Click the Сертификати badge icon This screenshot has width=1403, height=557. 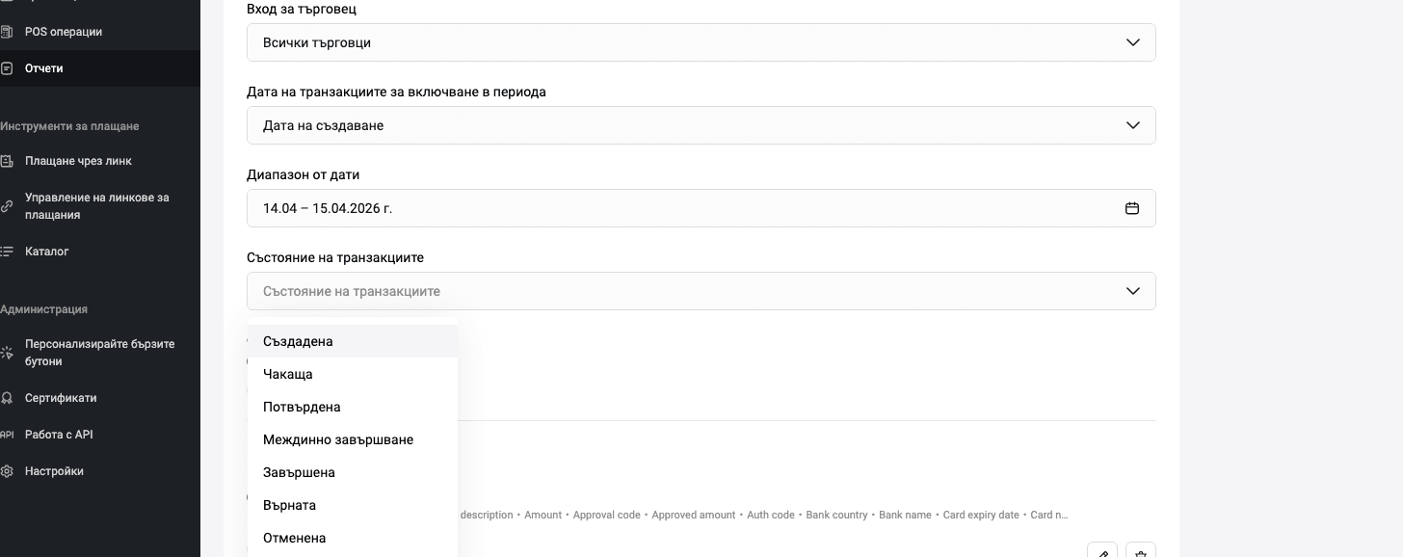pyautogui.click(x=6, y=398)
